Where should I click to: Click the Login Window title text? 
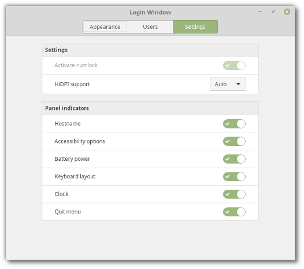click(150, 12)
